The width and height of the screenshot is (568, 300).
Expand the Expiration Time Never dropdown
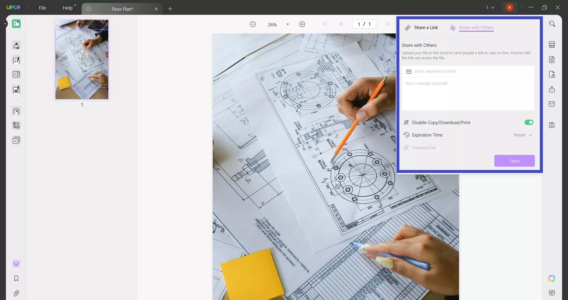pos(523,135)
